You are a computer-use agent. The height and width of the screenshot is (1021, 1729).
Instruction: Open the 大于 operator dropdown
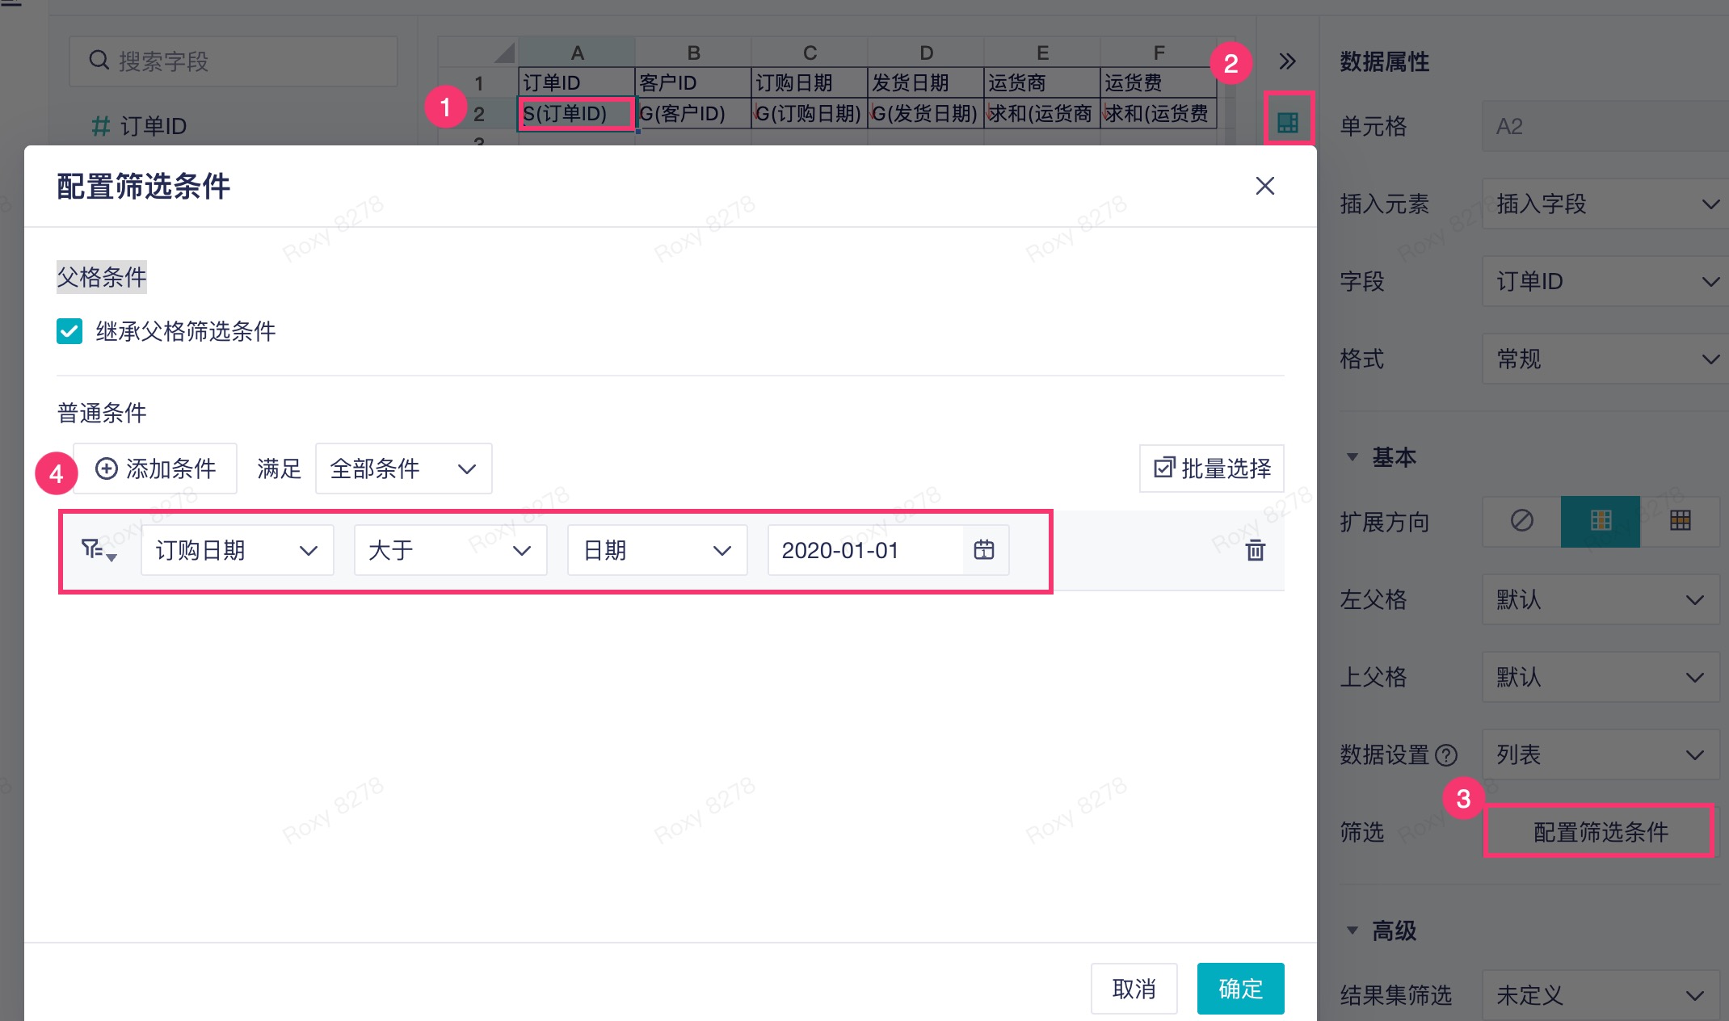coord(449,551)
